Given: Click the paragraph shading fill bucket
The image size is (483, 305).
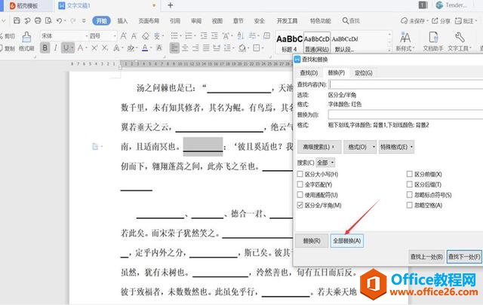Looking at the screenshot, I should pos(242,48).
